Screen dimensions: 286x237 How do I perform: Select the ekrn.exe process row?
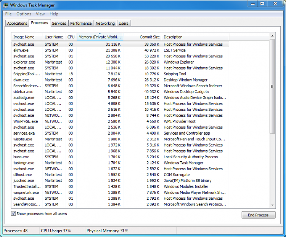coord(120,50)
